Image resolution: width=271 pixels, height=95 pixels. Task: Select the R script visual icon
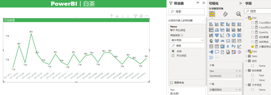228,46
